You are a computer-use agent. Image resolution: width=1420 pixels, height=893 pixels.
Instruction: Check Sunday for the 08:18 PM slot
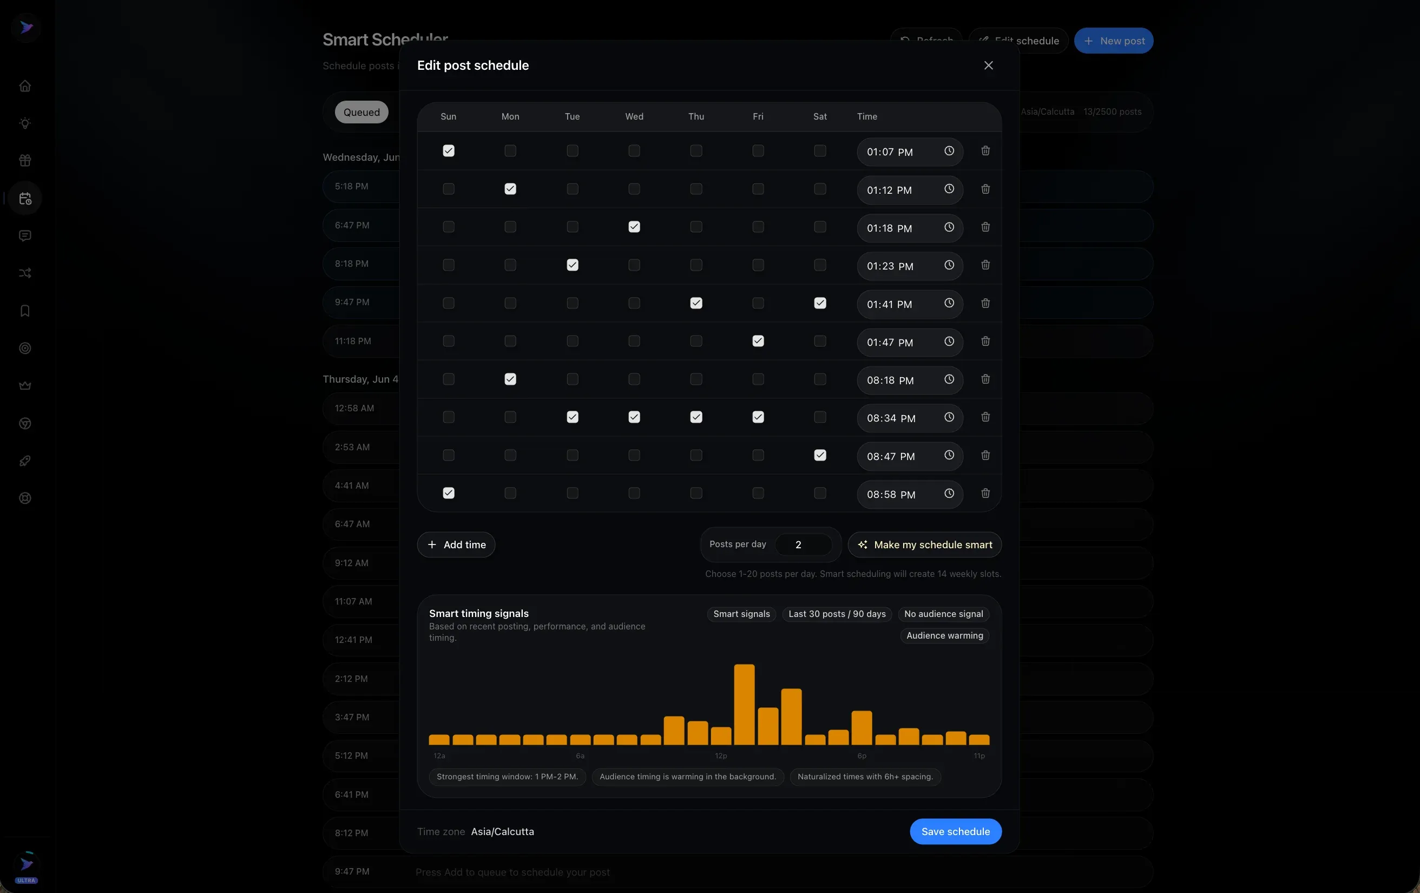pos(448,379)
